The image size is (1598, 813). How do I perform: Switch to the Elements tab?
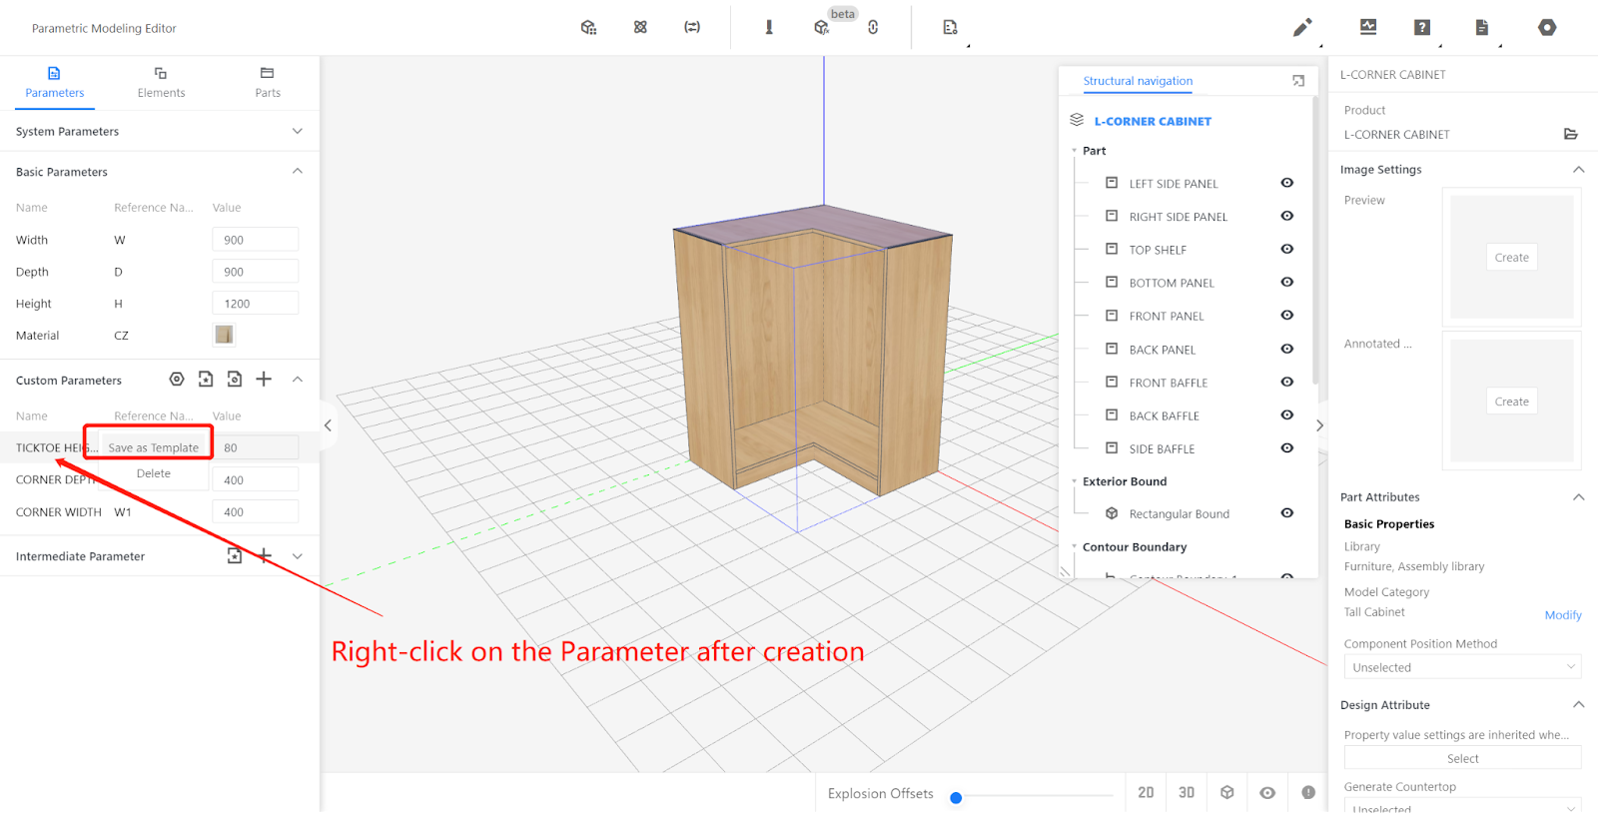(x=161, y=82)
